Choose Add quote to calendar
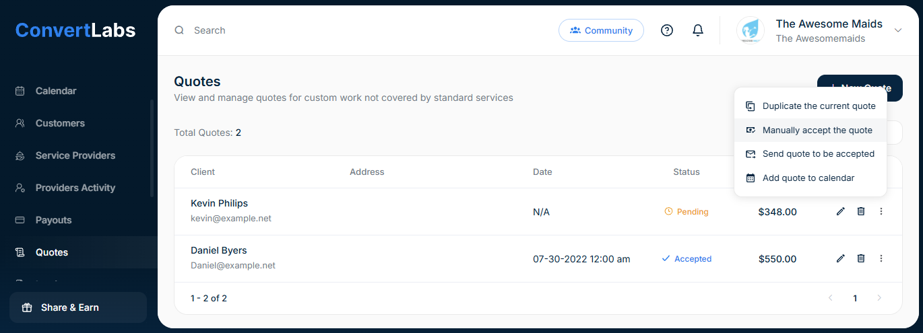923x333 pixels. 808,178
